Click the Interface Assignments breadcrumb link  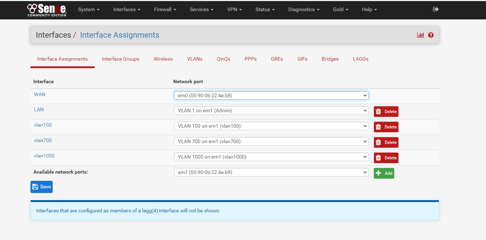point(120,35)
